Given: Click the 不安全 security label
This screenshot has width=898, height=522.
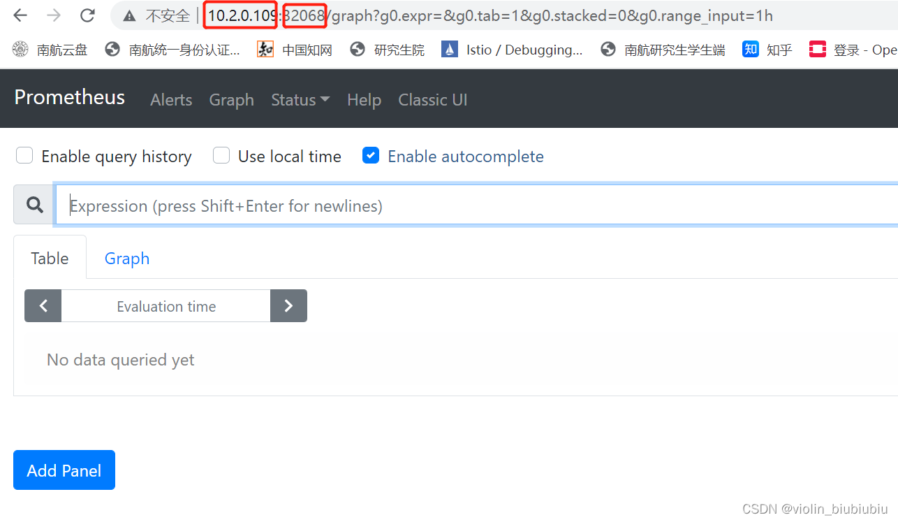Looking at the screenshot, I should (x=167, y=15).
